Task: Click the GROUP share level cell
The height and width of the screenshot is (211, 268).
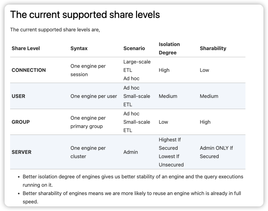Action: [21, 122]
